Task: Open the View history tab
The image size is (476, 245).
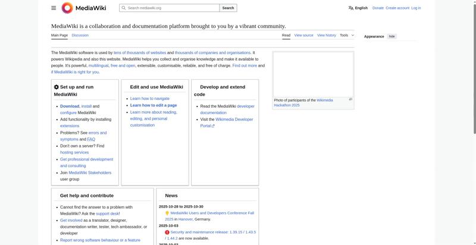Action: 326,35
